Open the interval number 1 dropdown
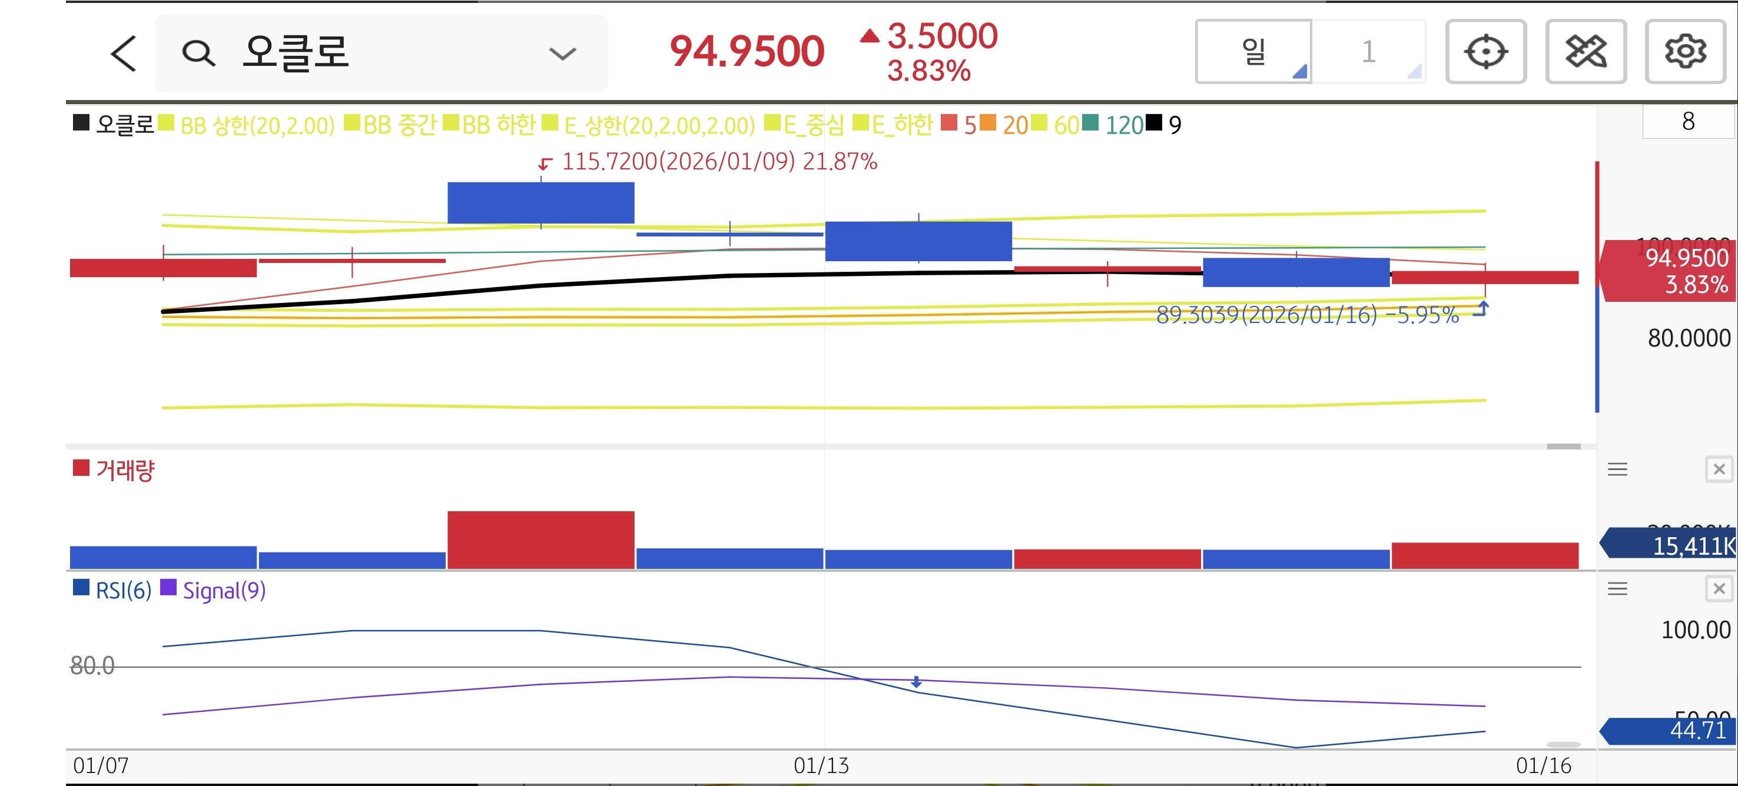 pos(1369,52)
